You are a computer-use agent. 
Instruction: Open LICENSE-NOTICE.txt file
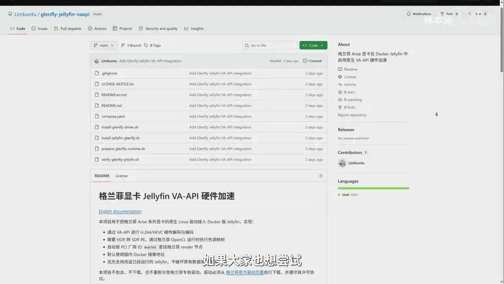click(x=118, y=84)
